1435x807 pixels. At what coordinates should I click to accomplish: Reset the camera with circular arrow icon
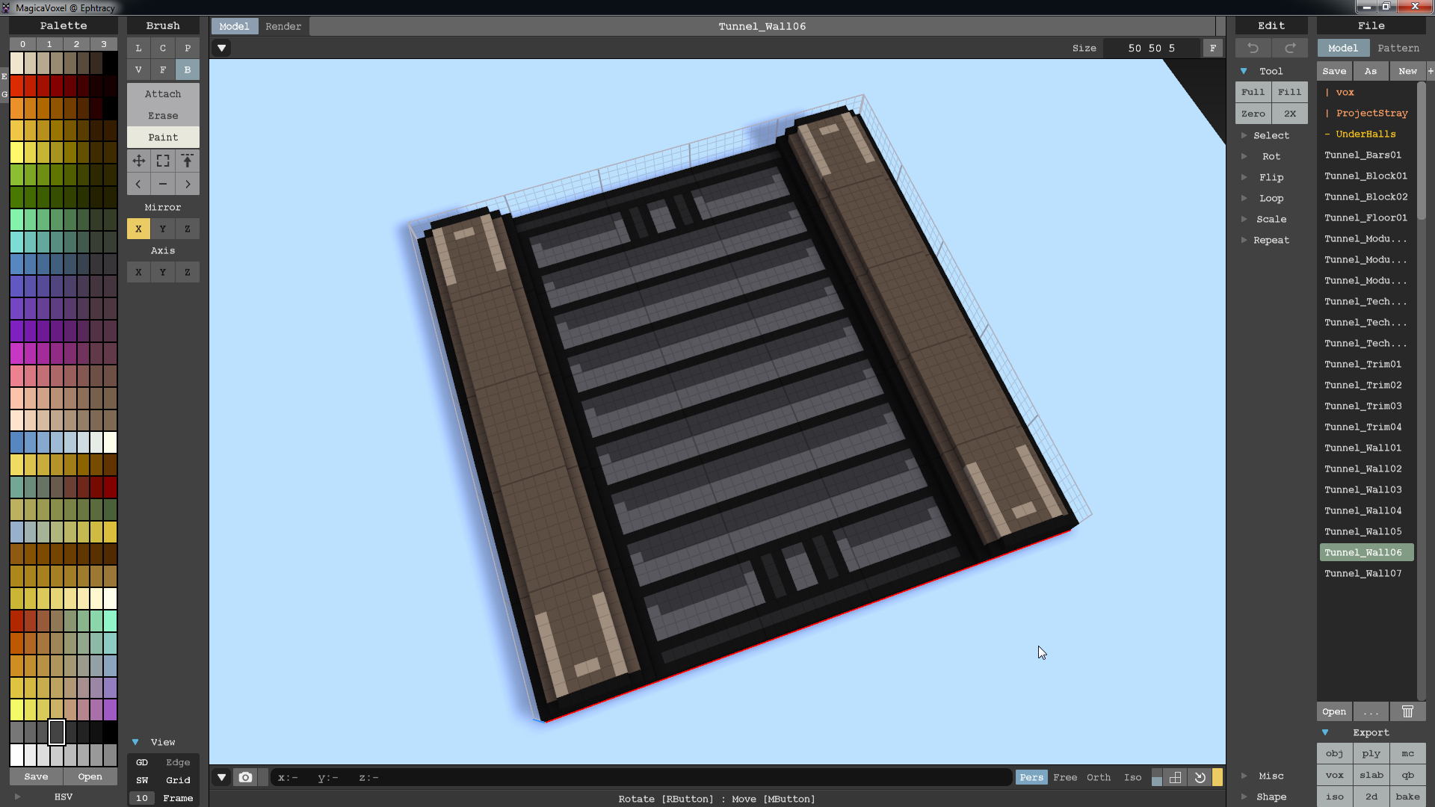pyautogui.click(x=1200, y=777)
